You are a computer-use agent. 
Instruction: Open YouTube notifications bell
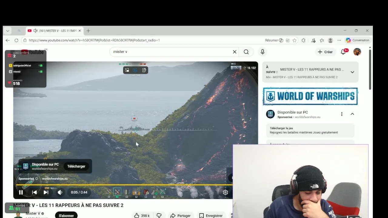pos(343,52)
